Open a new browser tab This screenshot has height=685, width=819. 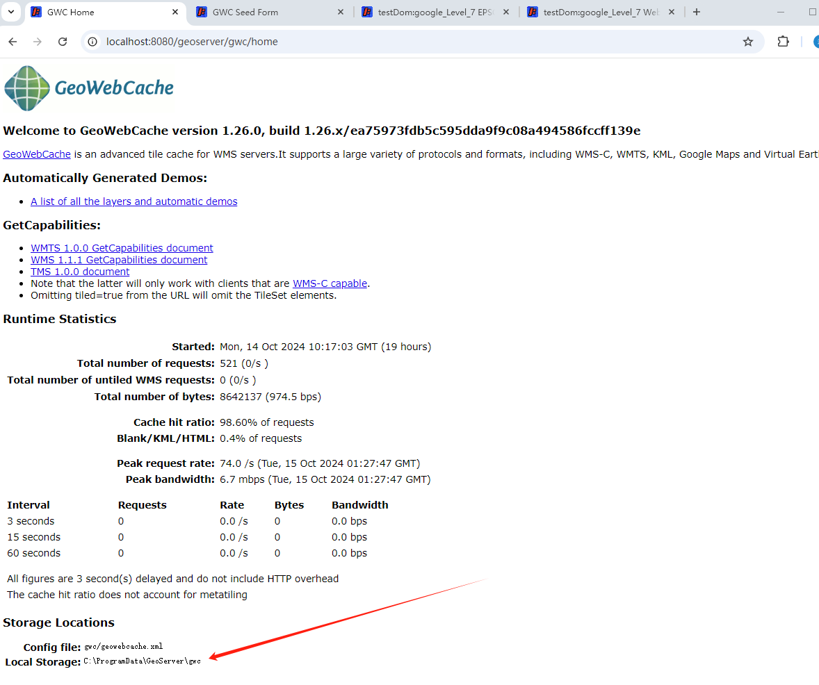tap(696, 12)
